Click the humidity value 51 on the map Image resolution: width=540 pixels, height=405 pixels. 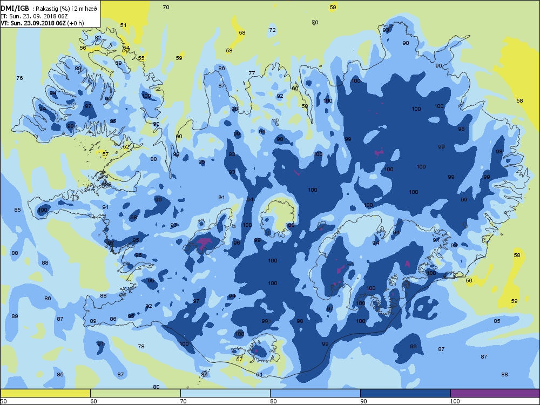[123, 25]
